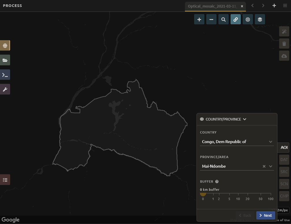Toggle the linked maps chain button

236,19
